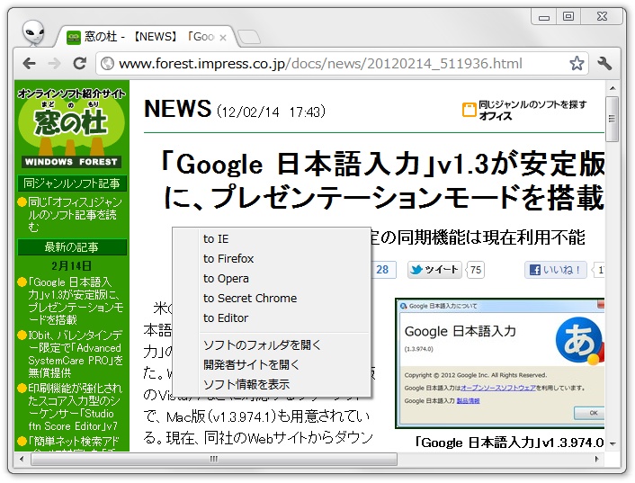
Task: Click the browser Forward arrow
Action: coord(54,64)
